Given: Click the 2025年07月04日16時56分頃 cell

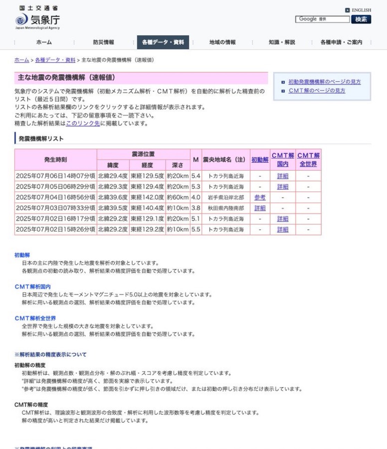Looking at the screenshot, I should (55, 197).
